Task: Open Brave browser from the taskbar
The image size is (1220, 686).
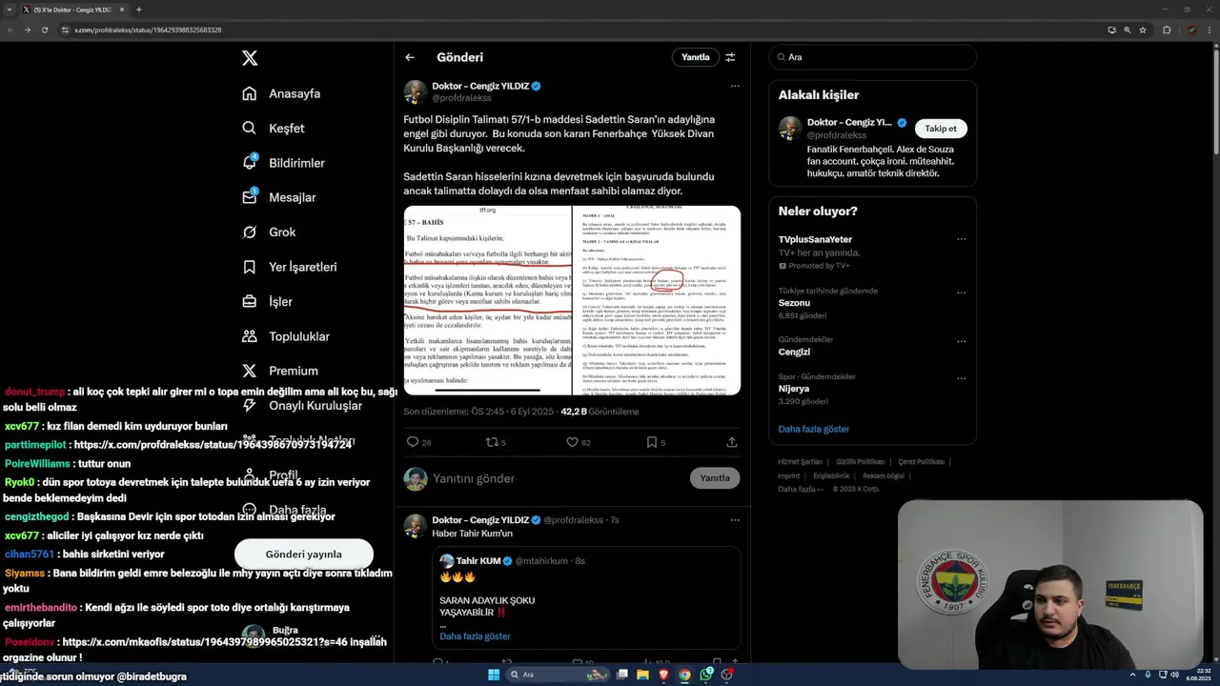Action: [664, 675]
